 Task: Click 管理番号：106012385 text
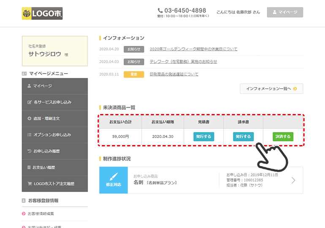tap(245, 180)
